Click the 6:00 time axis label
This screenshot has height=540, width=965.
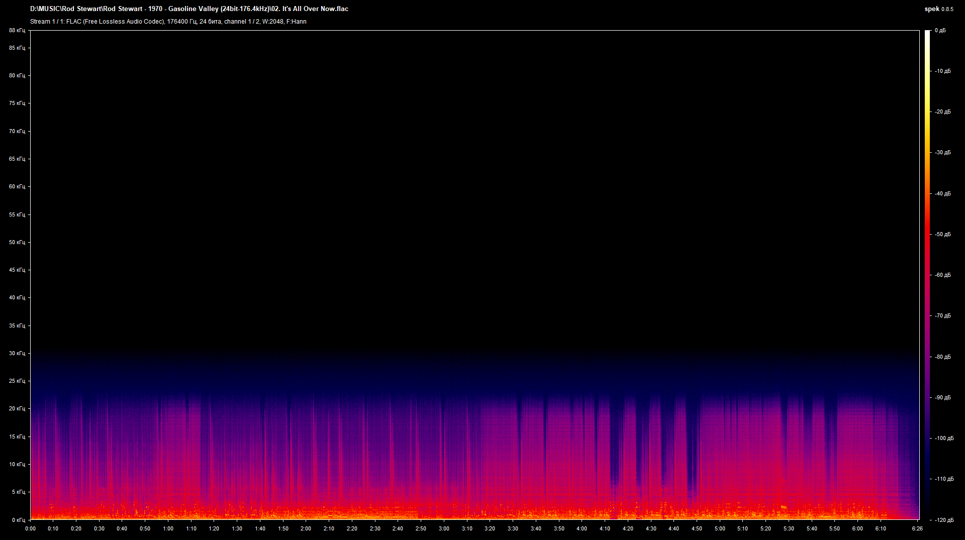[x=857, y=528]
